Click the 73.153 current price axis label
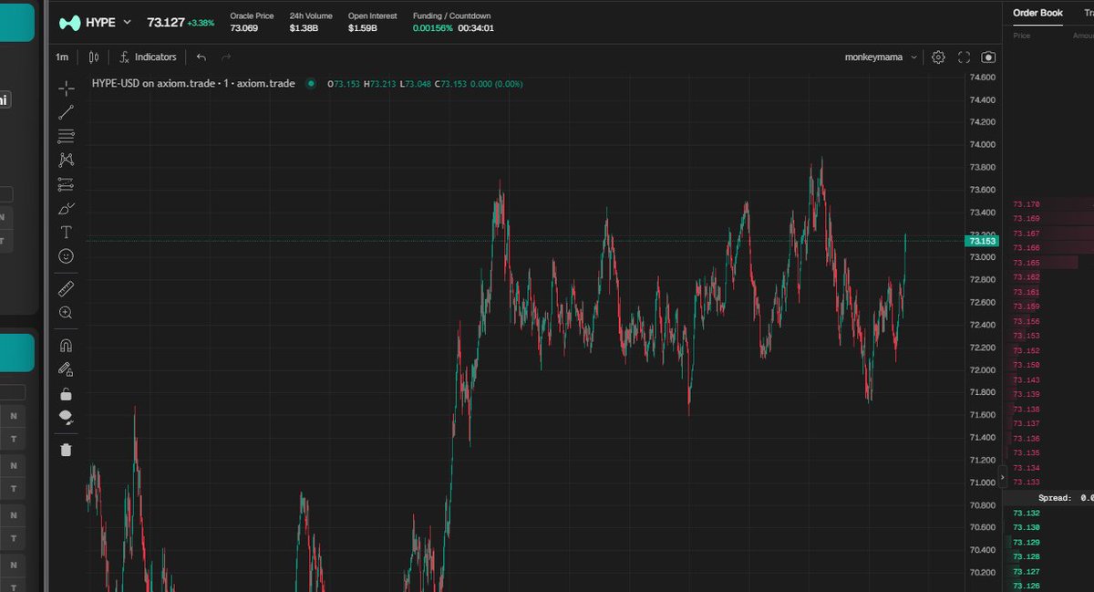The width and height of the screenshot is (1094, 592). pos(982,241)
